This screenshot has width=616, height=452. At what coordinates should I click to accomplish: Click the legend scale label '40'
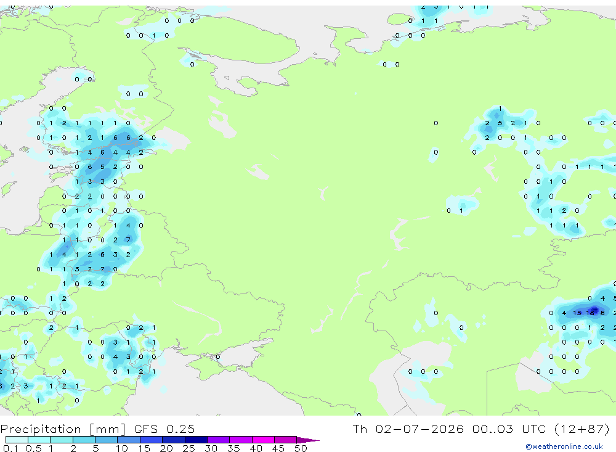256,448
